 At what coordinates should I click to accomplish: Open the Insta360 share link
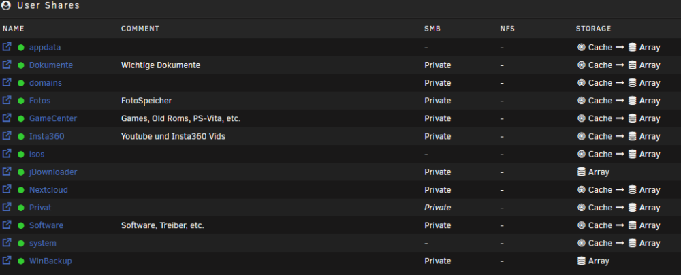click(47, 136)
